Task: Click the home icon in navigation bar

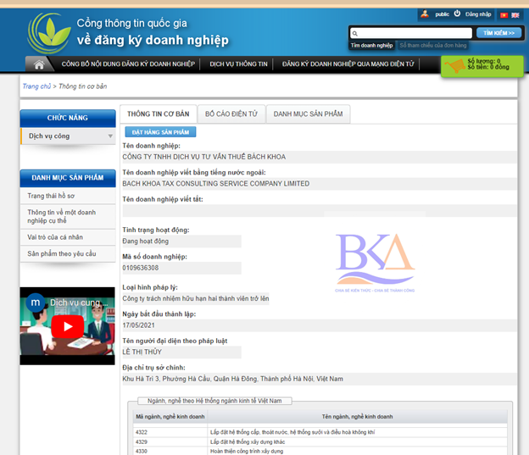Action: click(x=38, y=64)
